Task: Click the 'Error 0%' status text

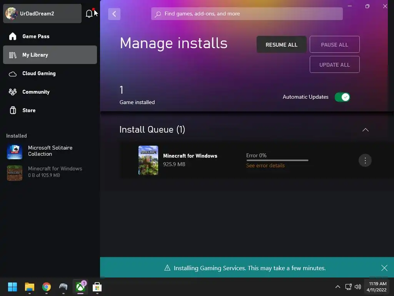Action: (x=256, y=155)
